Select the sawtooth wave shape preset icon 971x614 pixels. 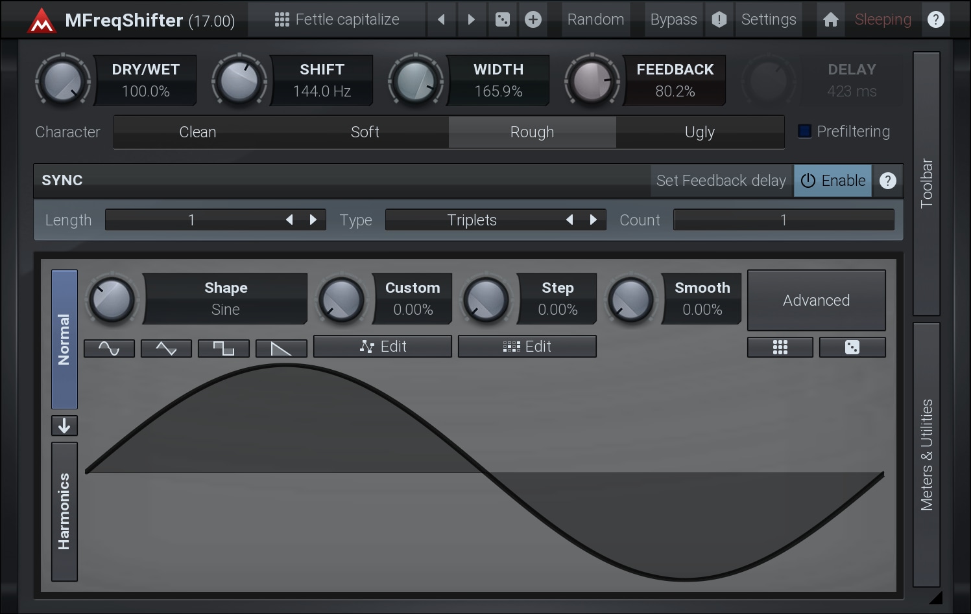[280, 348]
